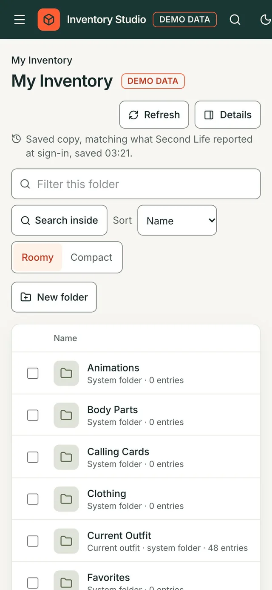Click 'Current outfit · system folder · 48 entries' text
Viewport: 272px width, 590px height.
[167, 548]
